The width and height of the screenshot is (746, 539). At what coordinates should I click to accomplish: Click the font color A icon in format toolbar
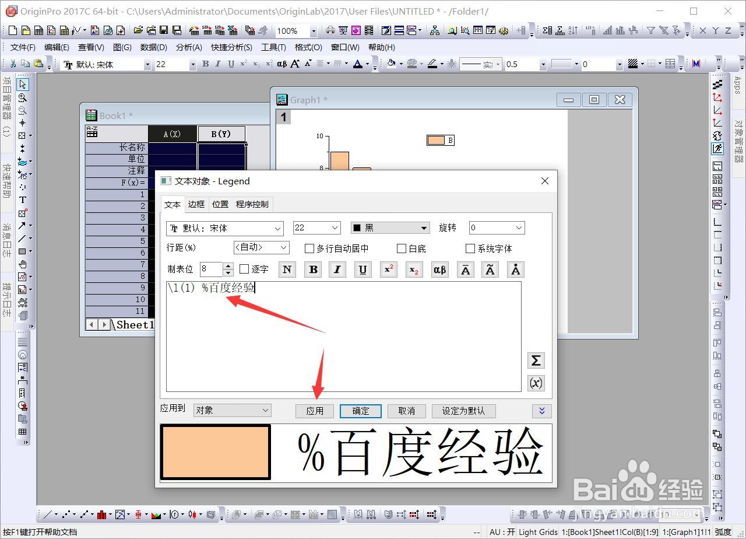[358, 64]
